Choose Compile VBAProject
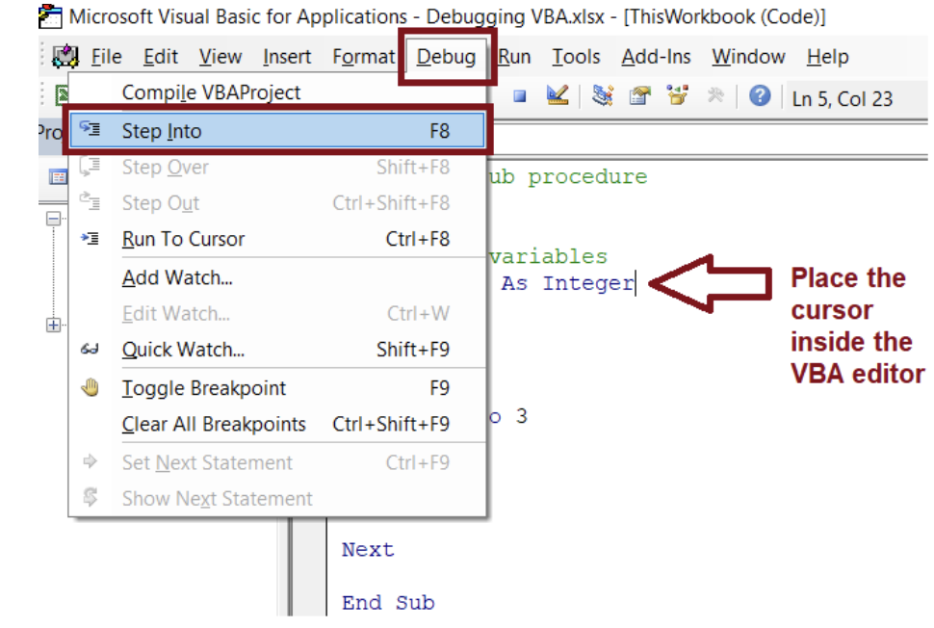 point(211,92)
